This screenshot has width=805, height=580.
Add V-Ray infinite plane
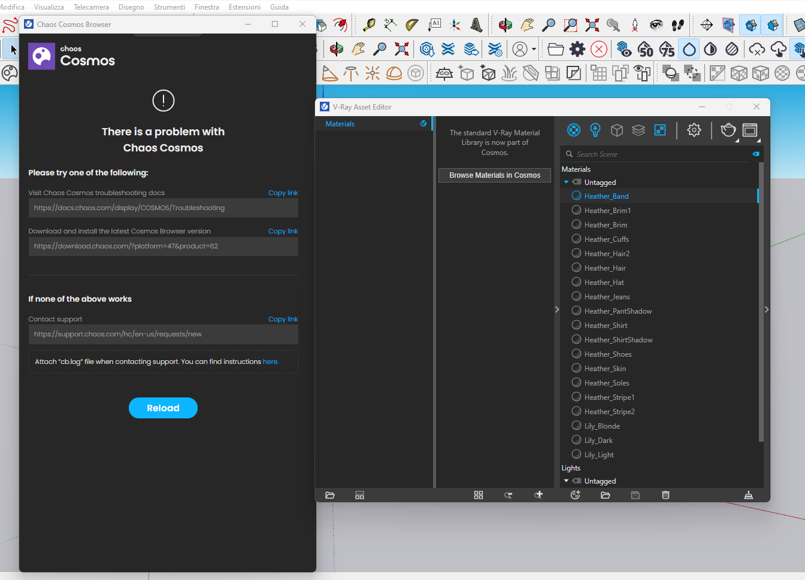pyautogui.click(x=444, y=74)
